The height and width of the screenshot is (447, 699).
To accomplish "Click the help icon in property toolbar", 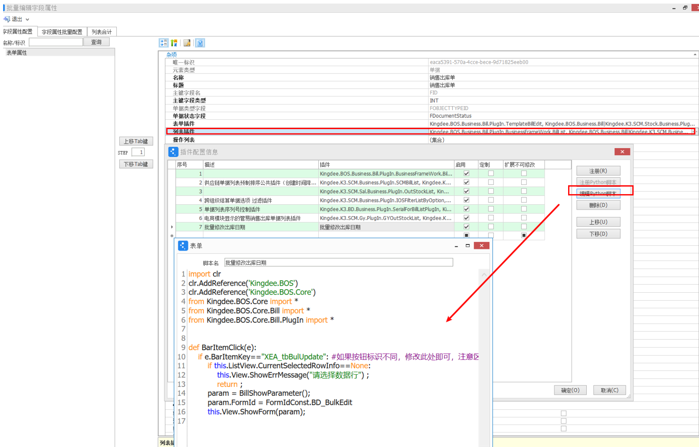I will pyautogui.click(x=200, y=43).
